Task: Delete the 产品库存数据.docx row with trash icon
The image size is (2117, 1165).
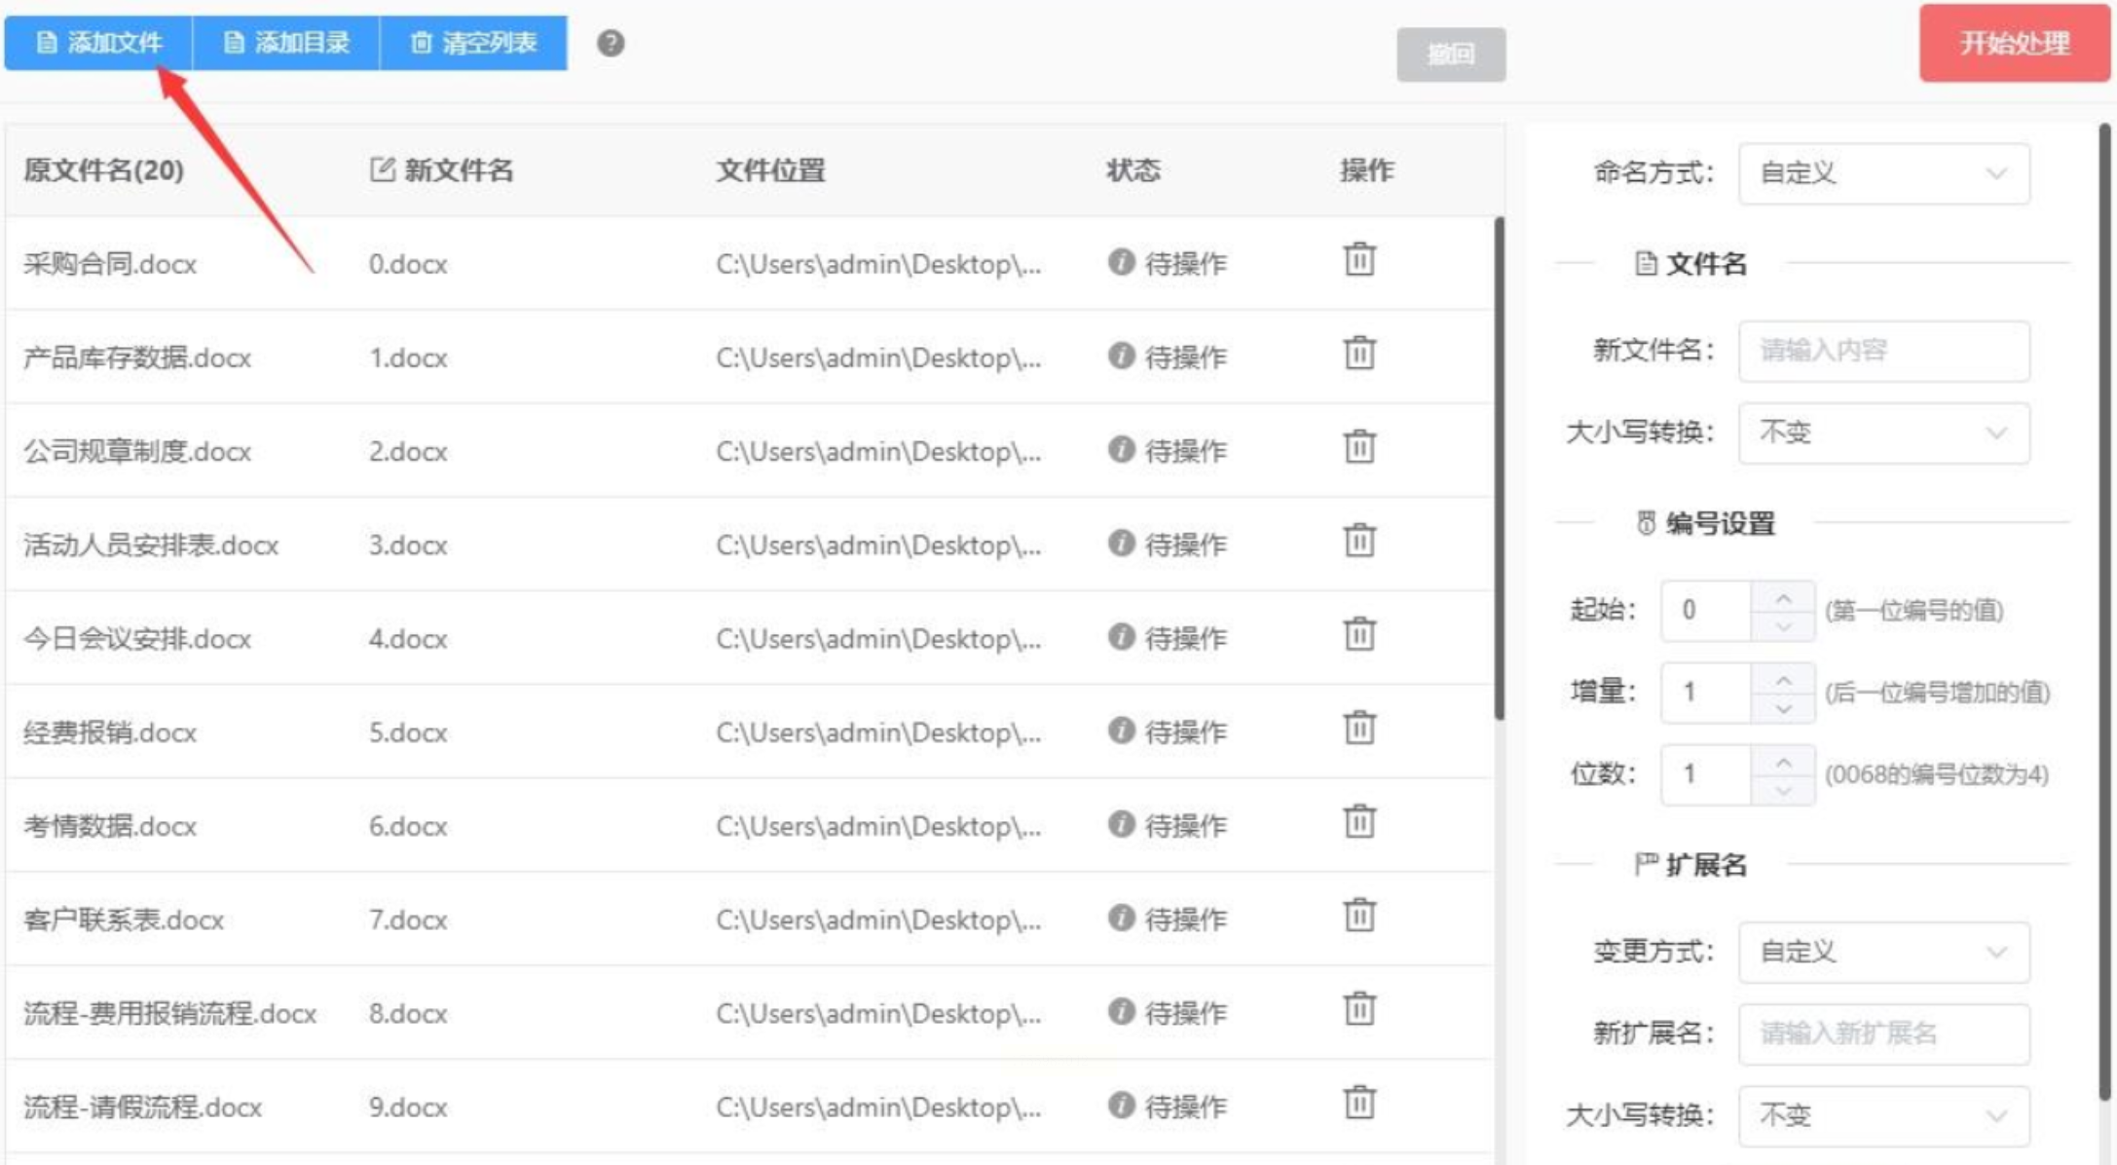Action: click(1359, 354)
